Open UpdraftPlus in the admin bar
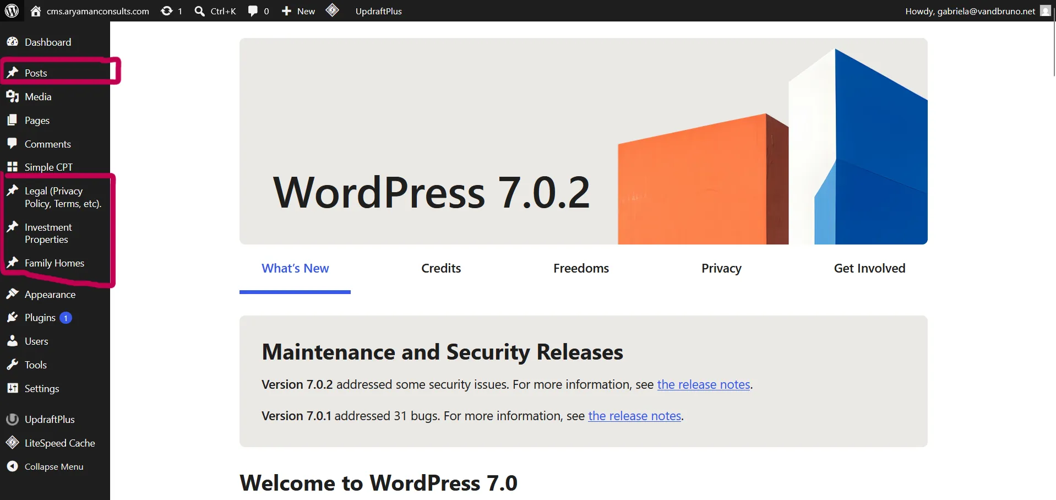1056x500 pixels. [x=379, y=11]
